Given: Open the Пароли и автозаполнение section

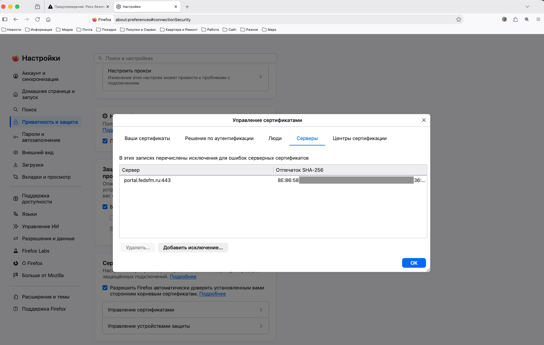Looking at the screenshot, I should pyautogui.click(x=46, y=137).
